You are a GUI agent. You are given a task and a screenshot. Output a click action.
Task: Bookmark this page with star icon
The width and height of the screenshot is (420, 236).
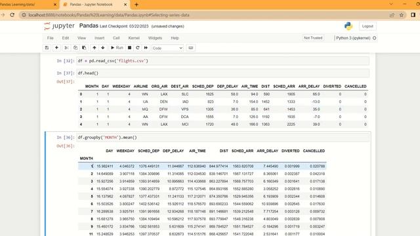pyautogui.click(x=402, y=15)
